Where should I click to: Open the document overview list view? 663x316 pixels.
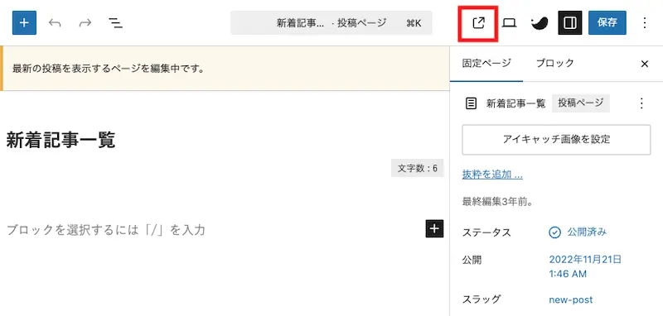pyautogui.click(x=115, y=23)
